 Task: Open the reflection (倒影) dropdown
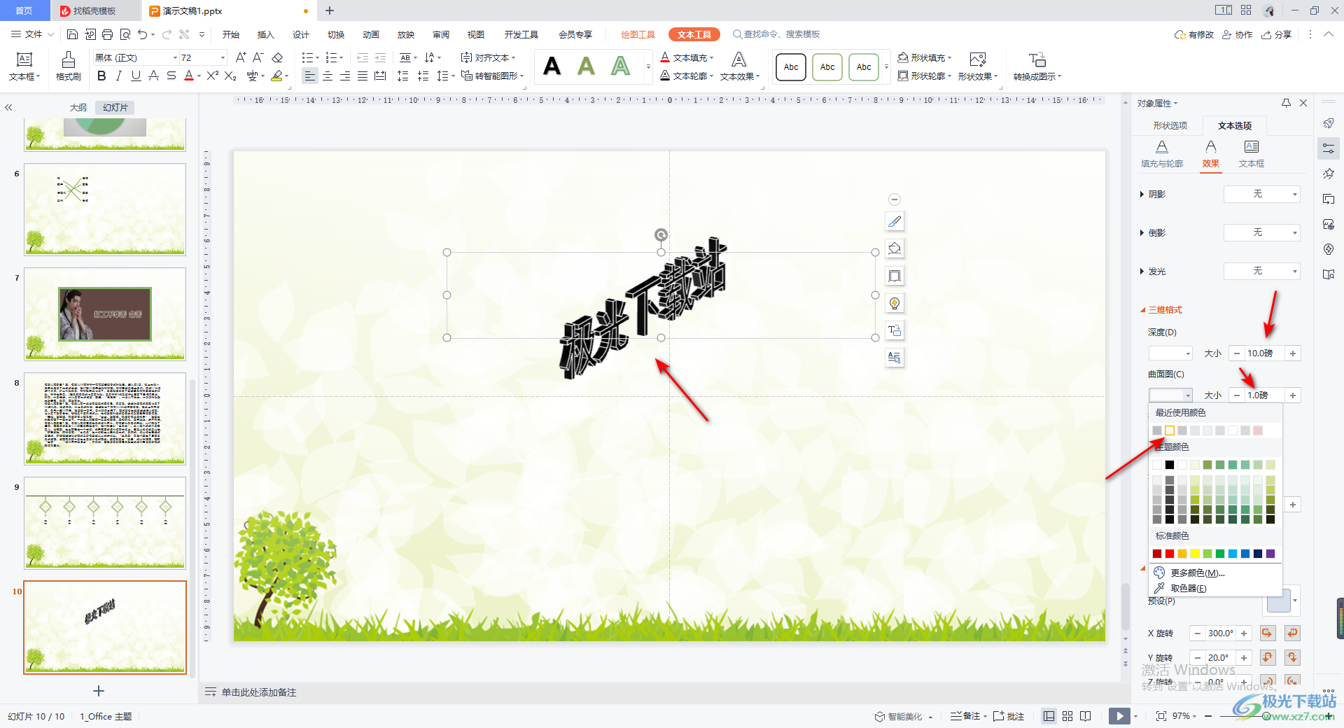click(x=1262, y=232)
